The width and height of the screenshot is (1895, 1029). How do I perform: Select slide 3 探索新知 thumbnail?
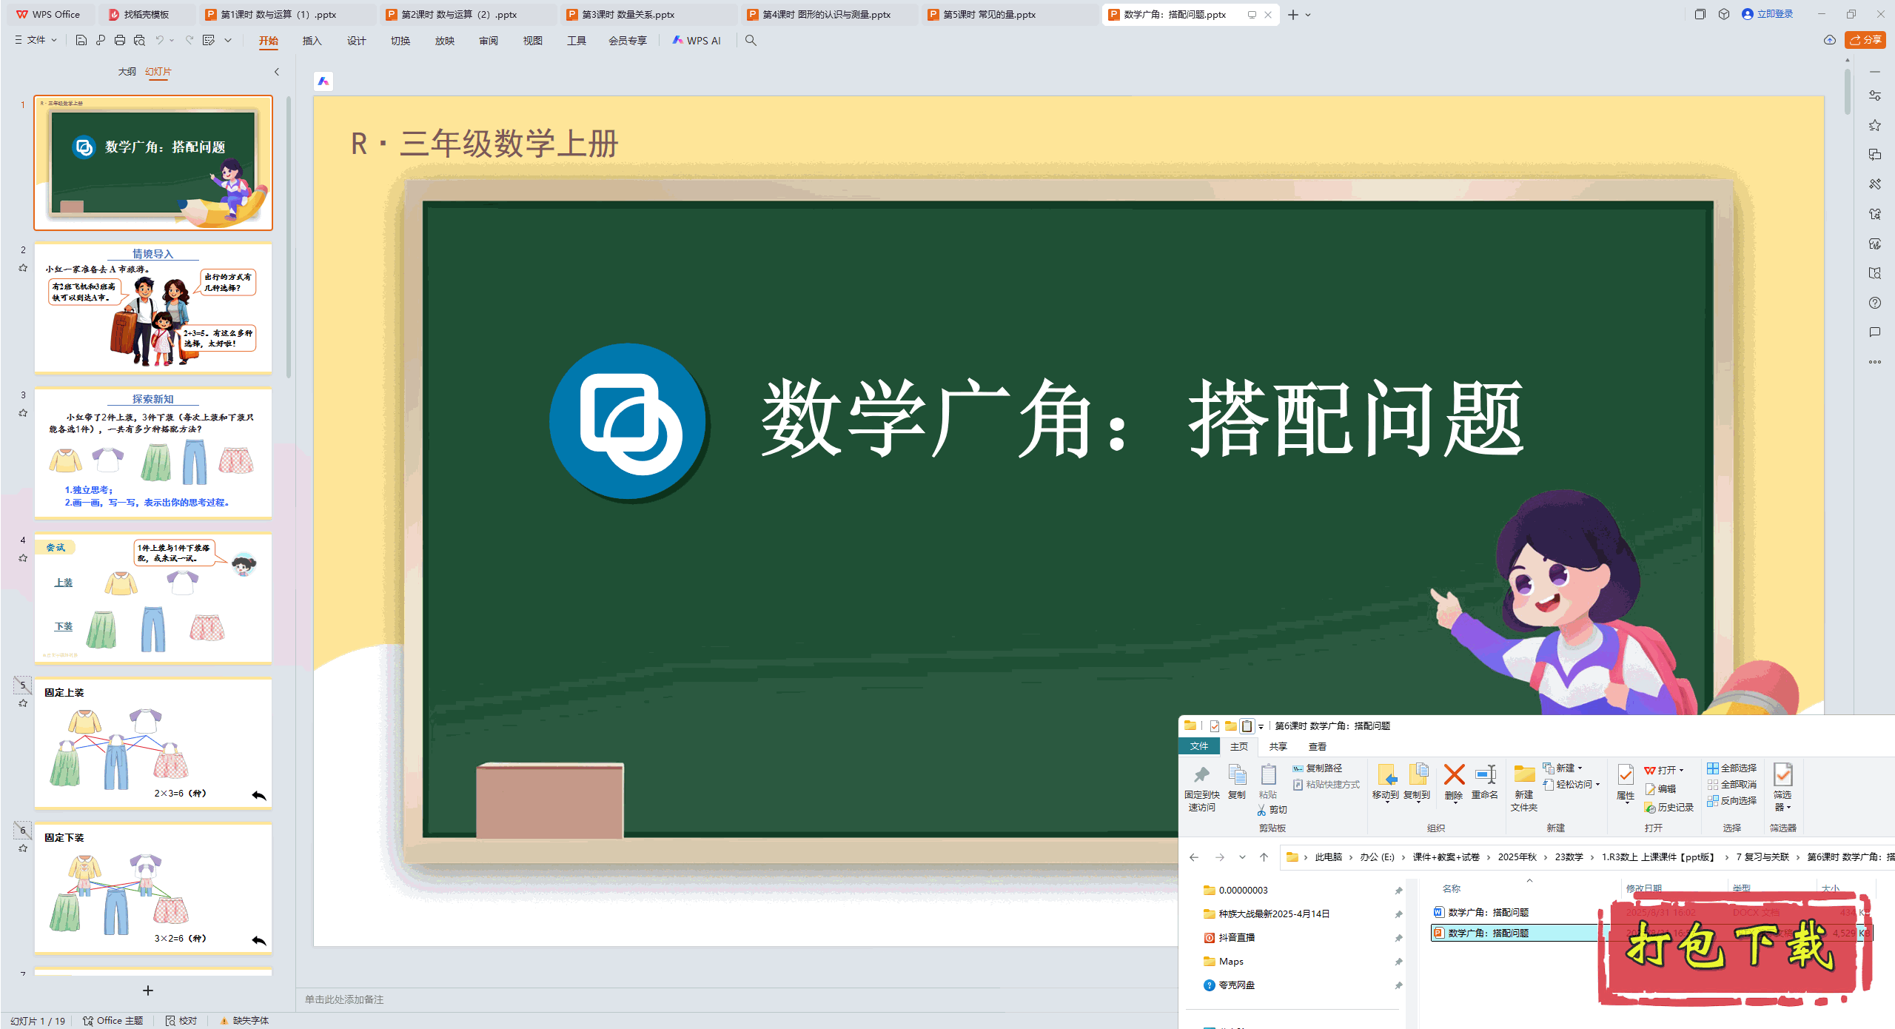coord(153,452)
